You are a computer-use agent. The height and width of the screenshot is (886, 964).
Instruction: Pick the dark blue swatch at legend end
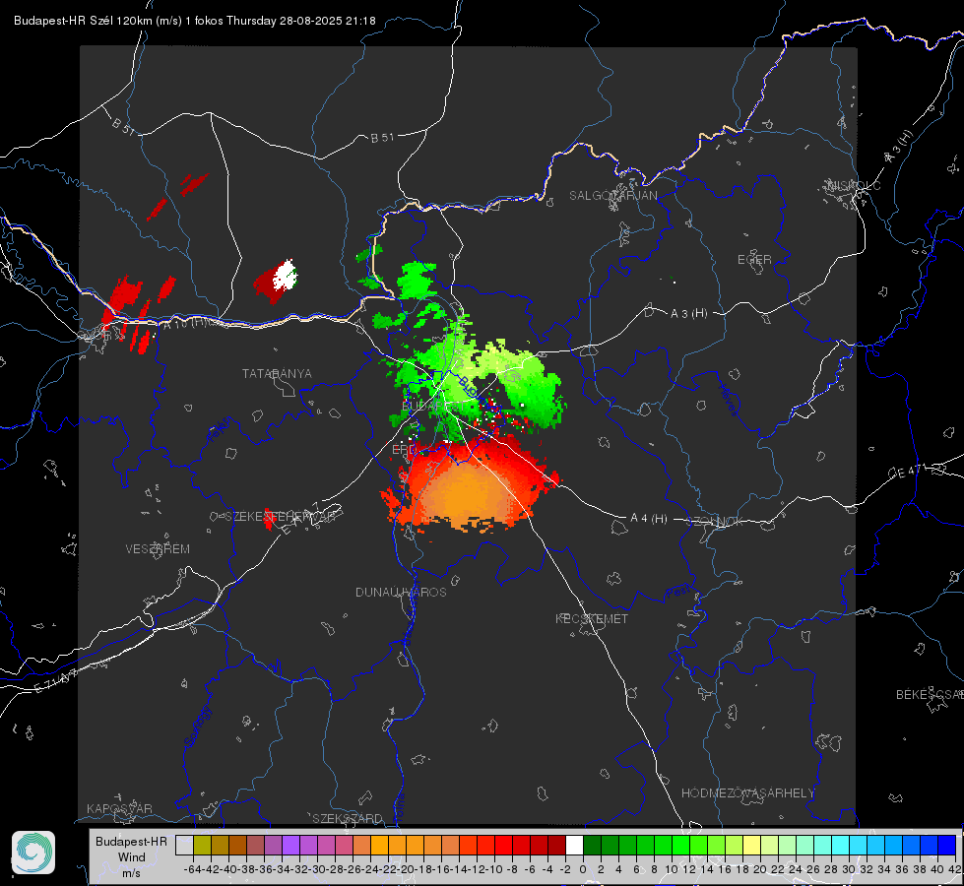[946, 845]
